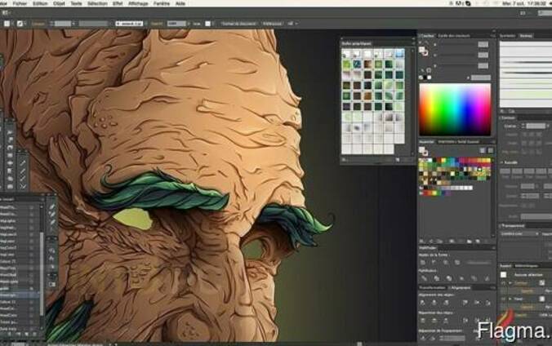Toggle visibility of Contour row in Aspect
Screen dimensions: 552x346
pyautogui.click(x=504, y=283)
